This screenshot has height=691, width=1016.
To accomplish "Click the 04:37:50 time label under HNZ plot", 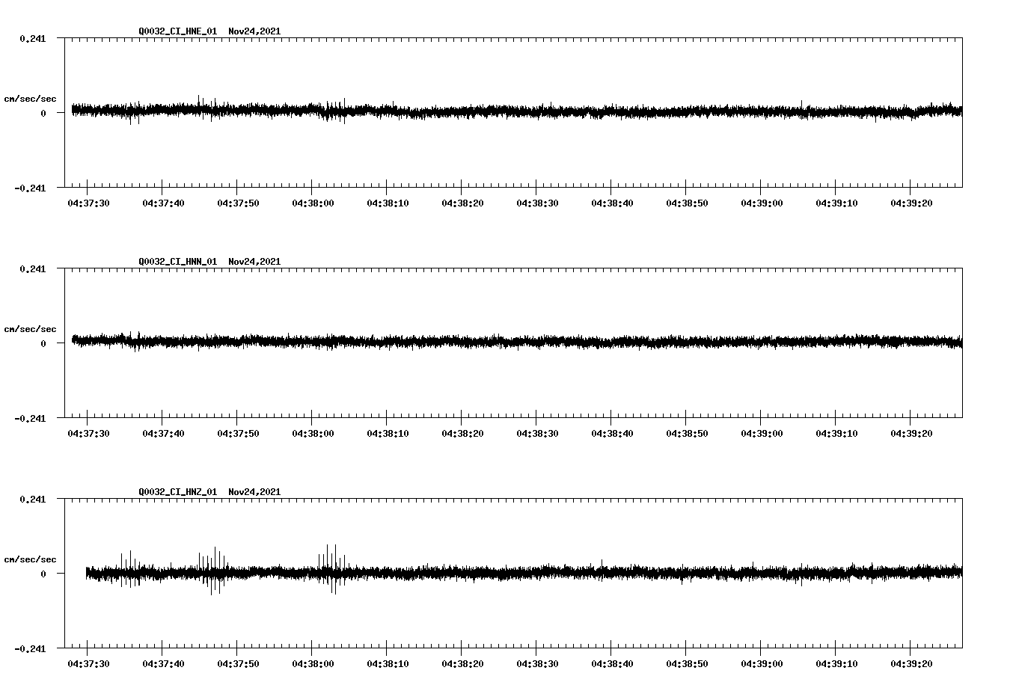I will pyautogui.click(x=238, y=663).
